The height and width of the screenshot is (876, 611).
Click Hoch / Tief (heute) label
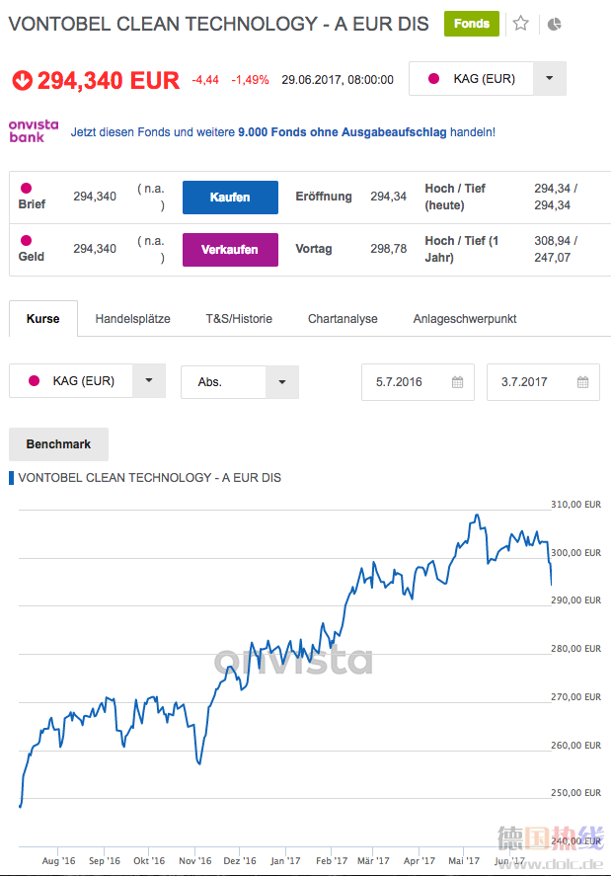[455, 197]
